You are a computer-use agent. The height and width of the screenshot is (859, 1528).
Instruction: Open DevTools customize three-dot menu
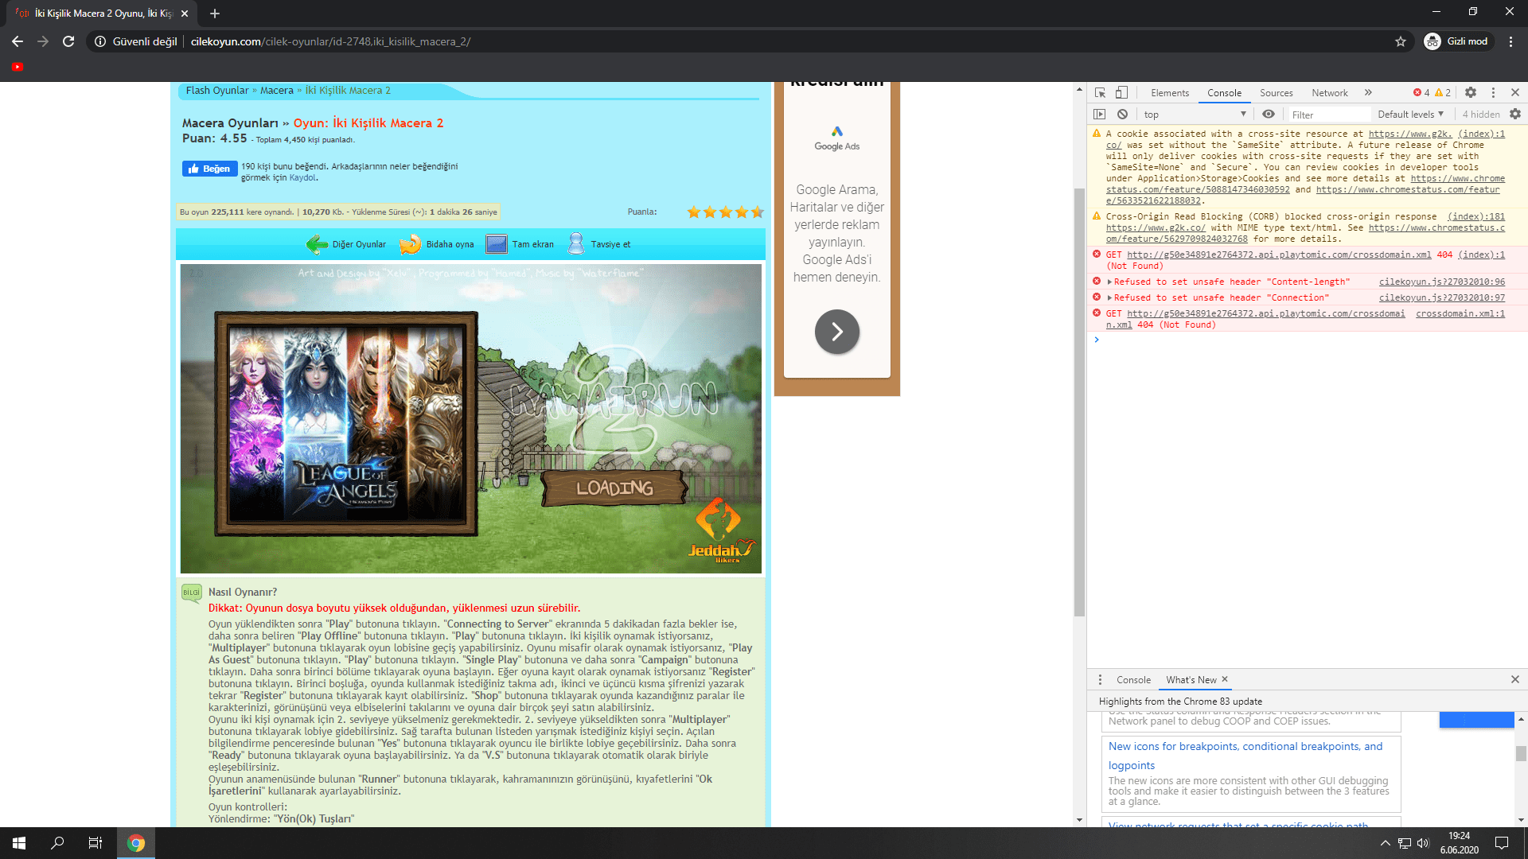click(x=1493, y=93)
